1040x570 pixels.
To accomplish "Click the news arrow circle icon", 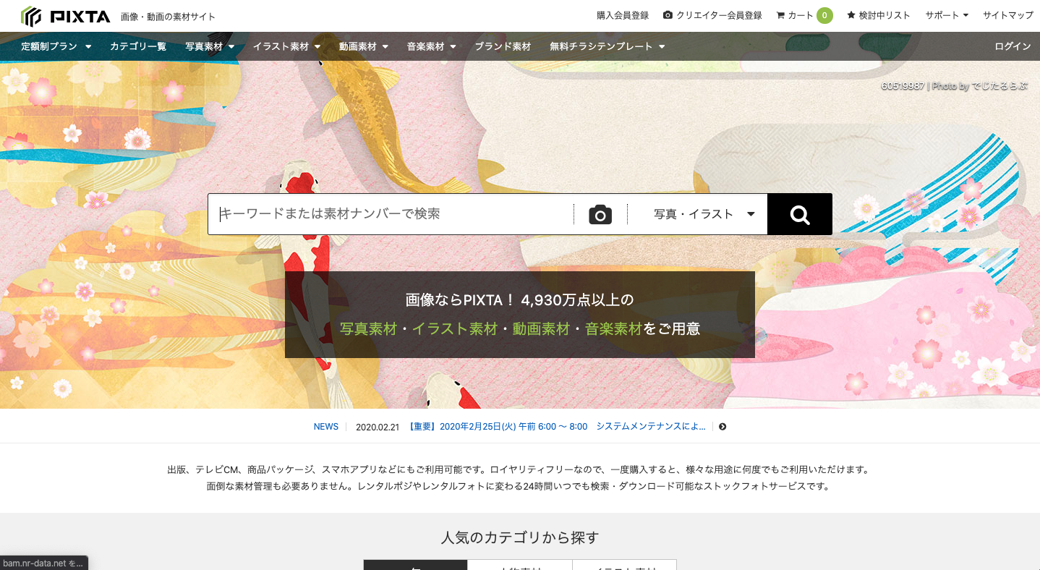I will 723,427.
